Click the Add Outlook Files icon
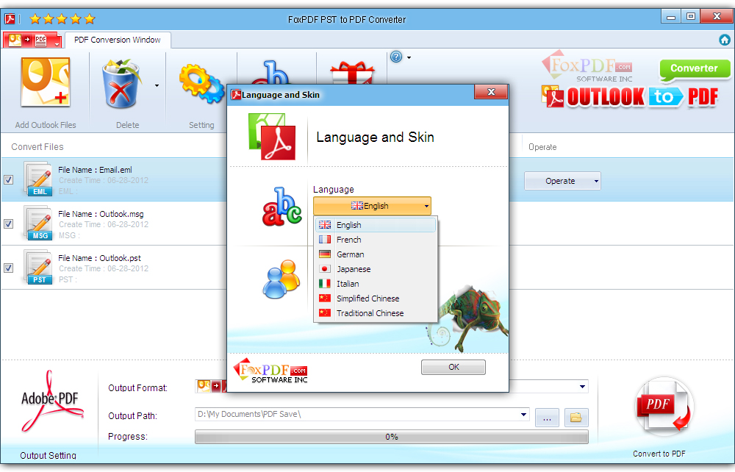The height and width of the screenshot is (472, 735). coord(46,82)
